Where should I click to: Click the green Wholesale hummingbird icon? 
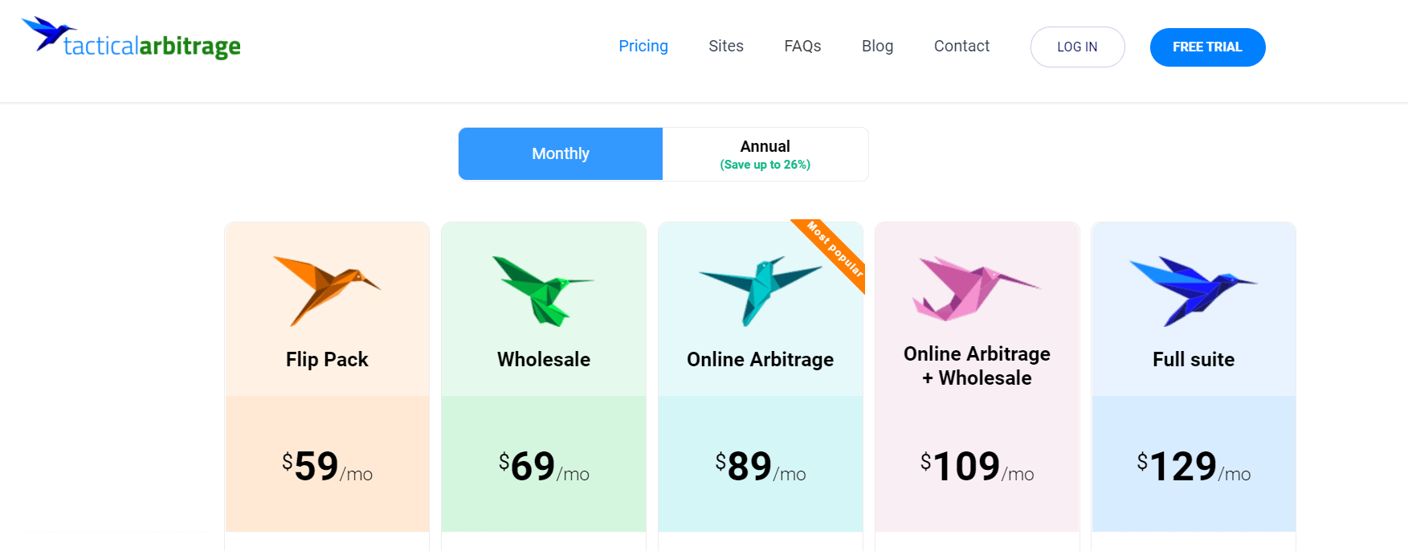[x=543, y=291]
